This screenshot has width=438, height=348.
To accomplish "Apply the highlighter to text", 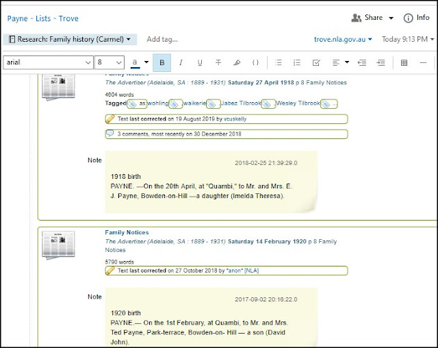I will point(237,62).
